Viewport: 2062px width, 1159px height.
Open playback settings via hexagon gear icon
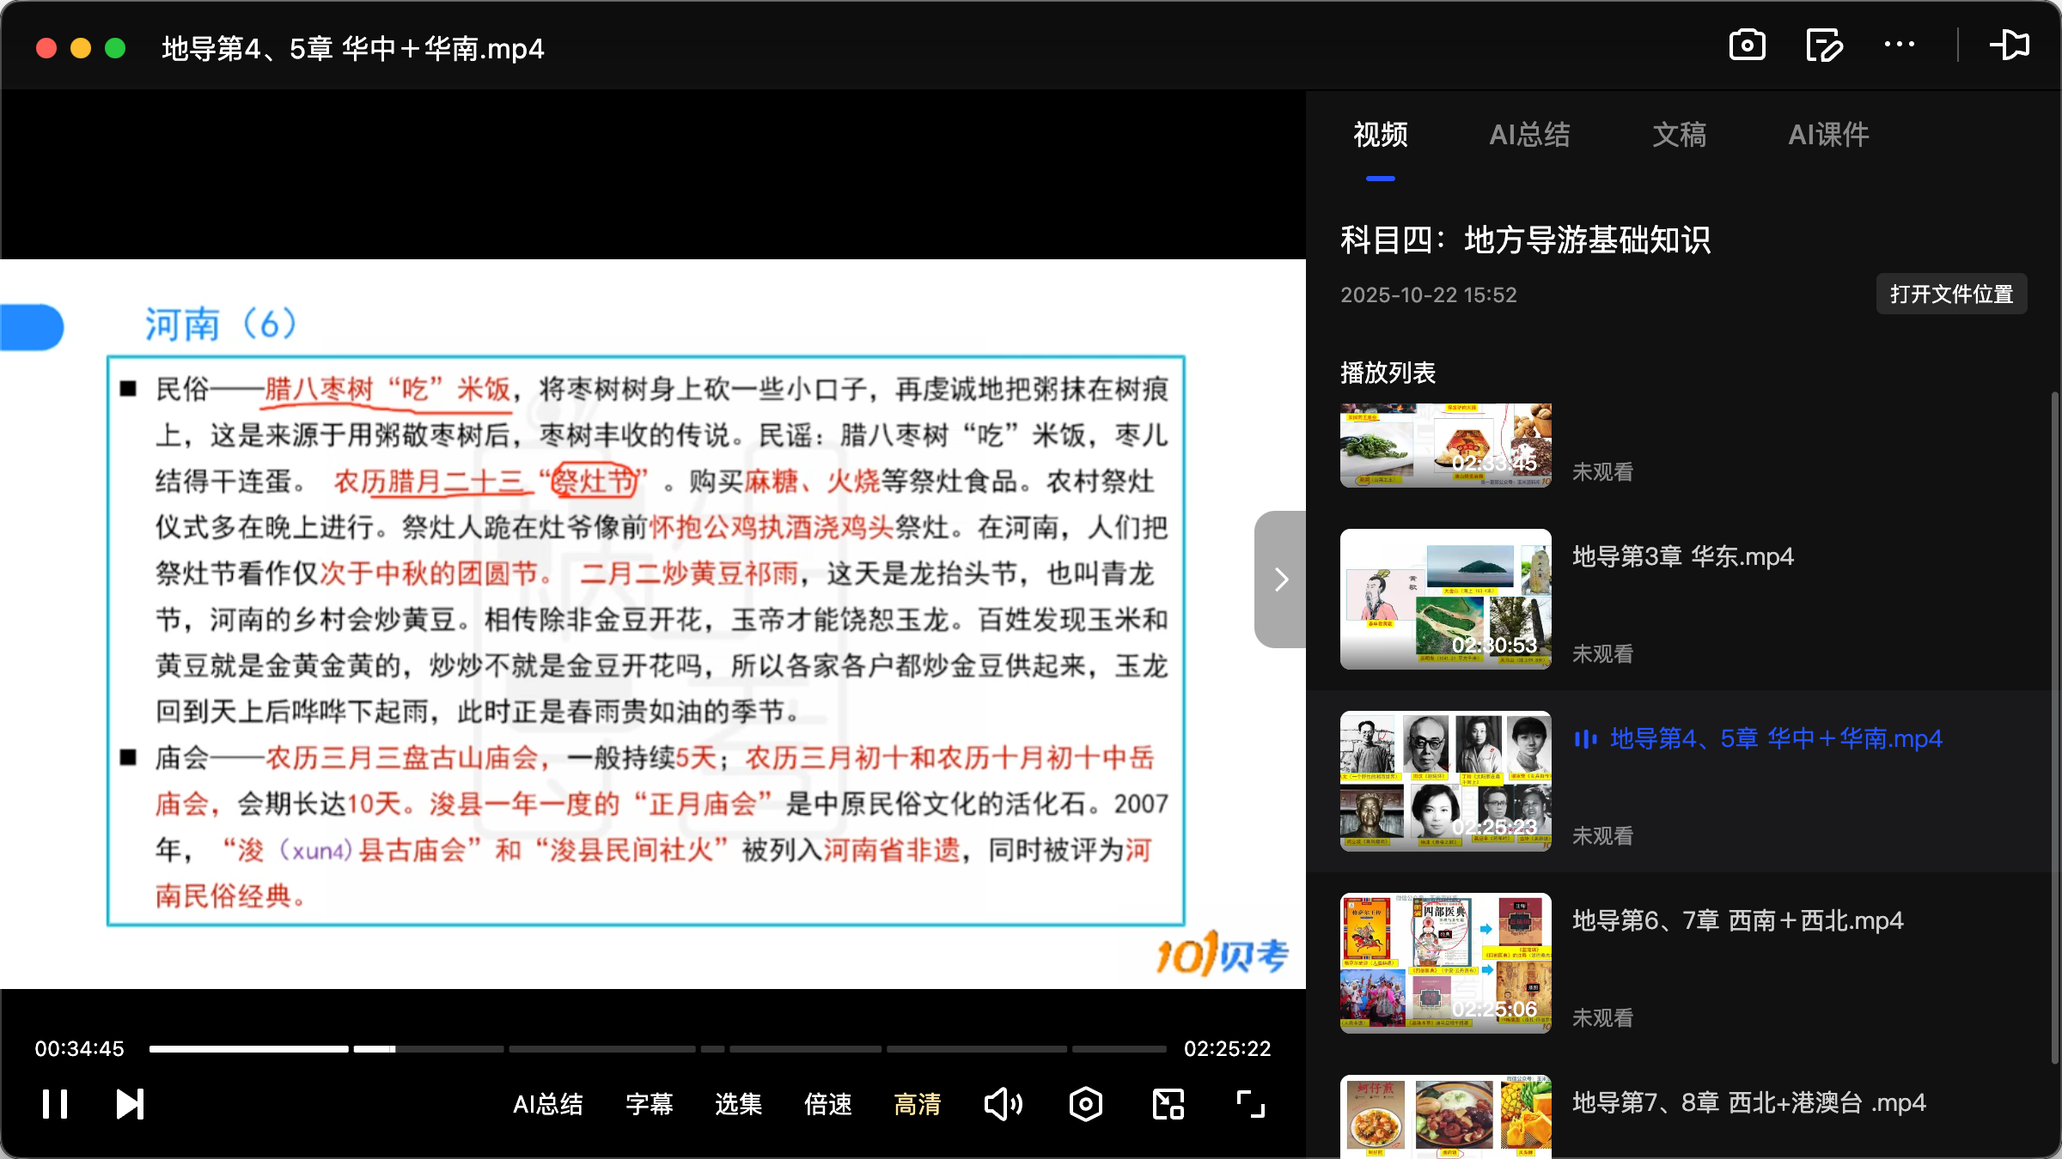1085,1104
